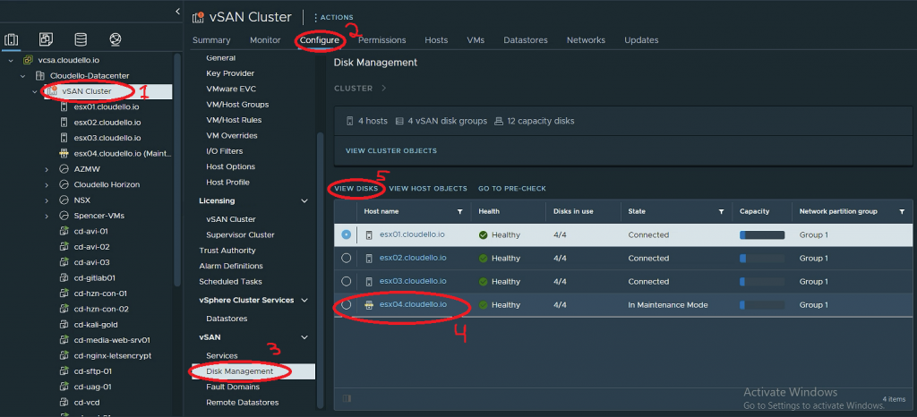
Task: Select the esx04.cloudello.io radio button
Action: tap(347, 305)
